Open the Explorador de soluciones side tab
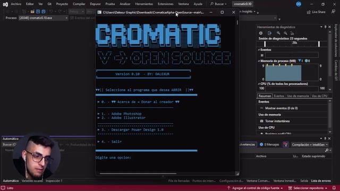 click(x=336, y=40)
